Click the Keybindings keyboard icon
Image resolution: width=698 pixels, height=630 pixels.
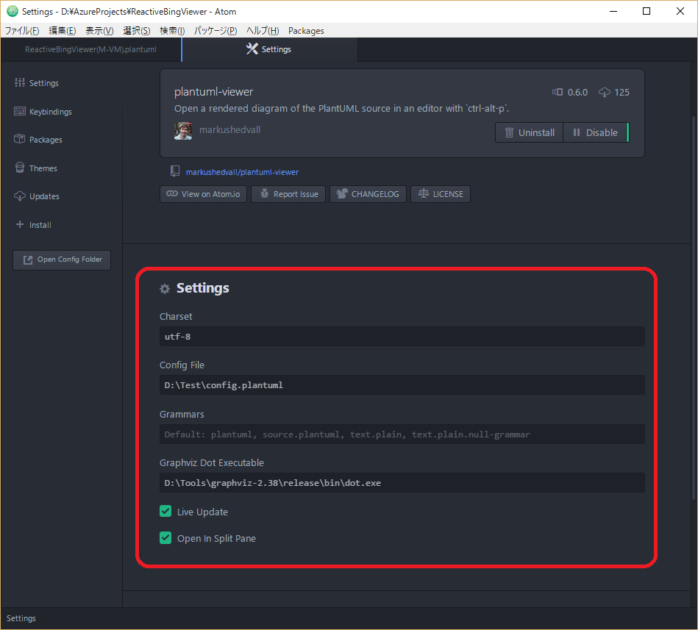coord(20,111)
